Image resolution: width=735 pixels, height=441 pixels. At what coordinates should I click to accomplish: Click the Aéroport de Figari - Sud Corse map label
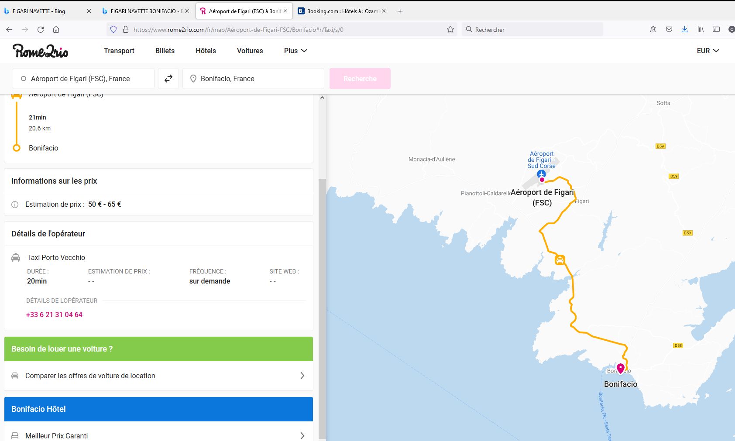(x=542, y=160)
